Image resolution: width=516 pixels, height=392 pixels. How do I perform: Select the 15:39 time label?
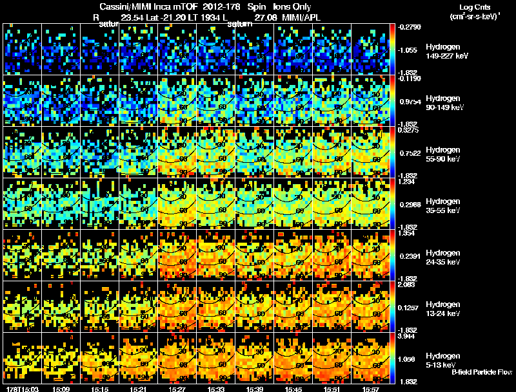[x=254, y=389]
